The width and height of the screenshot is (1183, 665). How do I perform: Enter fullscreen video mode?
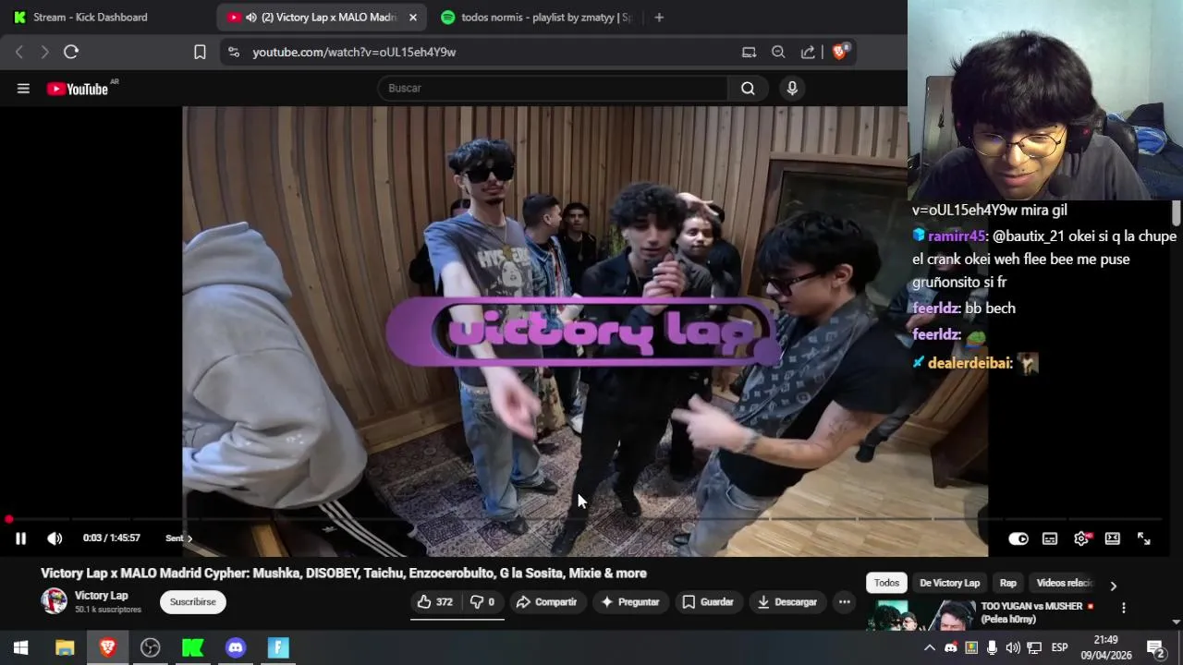1143,538
